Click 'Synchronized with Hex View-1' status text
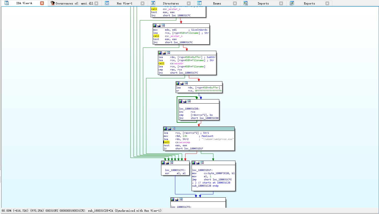The height and width of the screenshot is (214, 379). [x=138, y=210]
